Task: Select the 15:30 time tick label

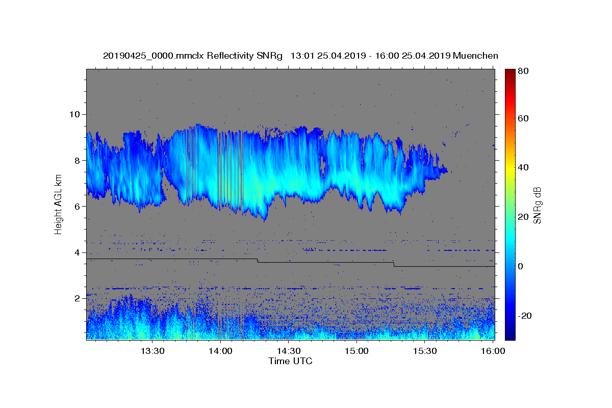Action: point(424,351)
